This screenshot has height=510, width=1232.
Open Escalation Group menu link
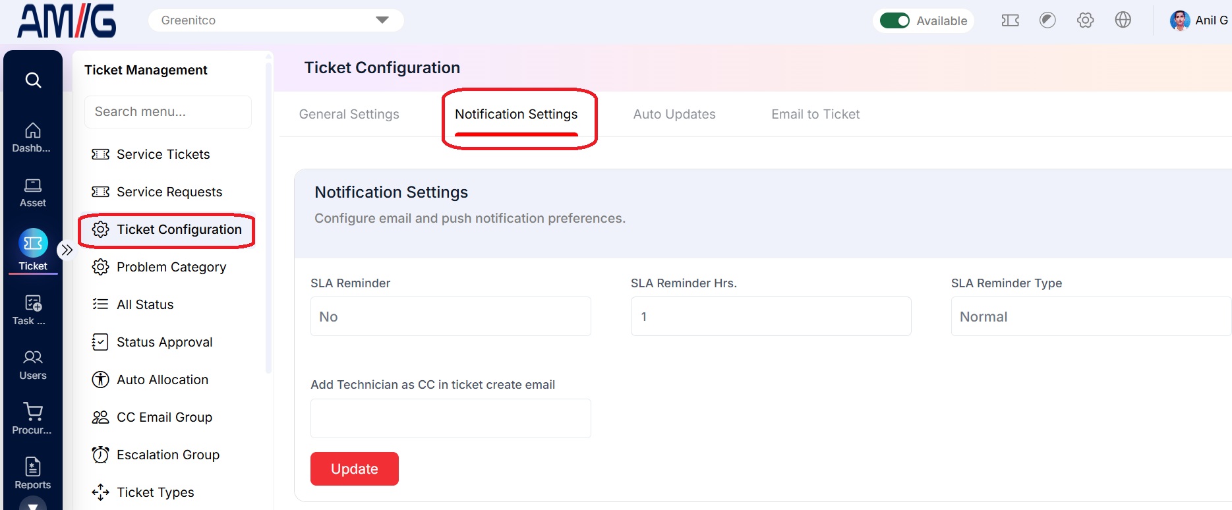point(168,455)
